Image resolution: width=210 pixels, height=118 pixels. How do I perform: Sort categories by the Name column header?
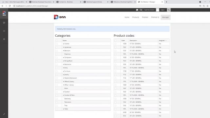[65, 40]
